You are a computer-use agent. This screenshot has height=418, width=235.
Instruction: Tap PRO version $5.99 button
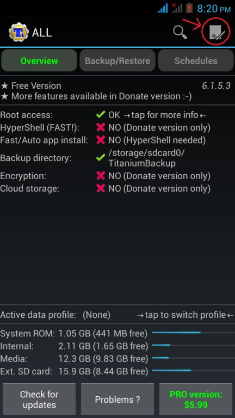click(196, 399)
